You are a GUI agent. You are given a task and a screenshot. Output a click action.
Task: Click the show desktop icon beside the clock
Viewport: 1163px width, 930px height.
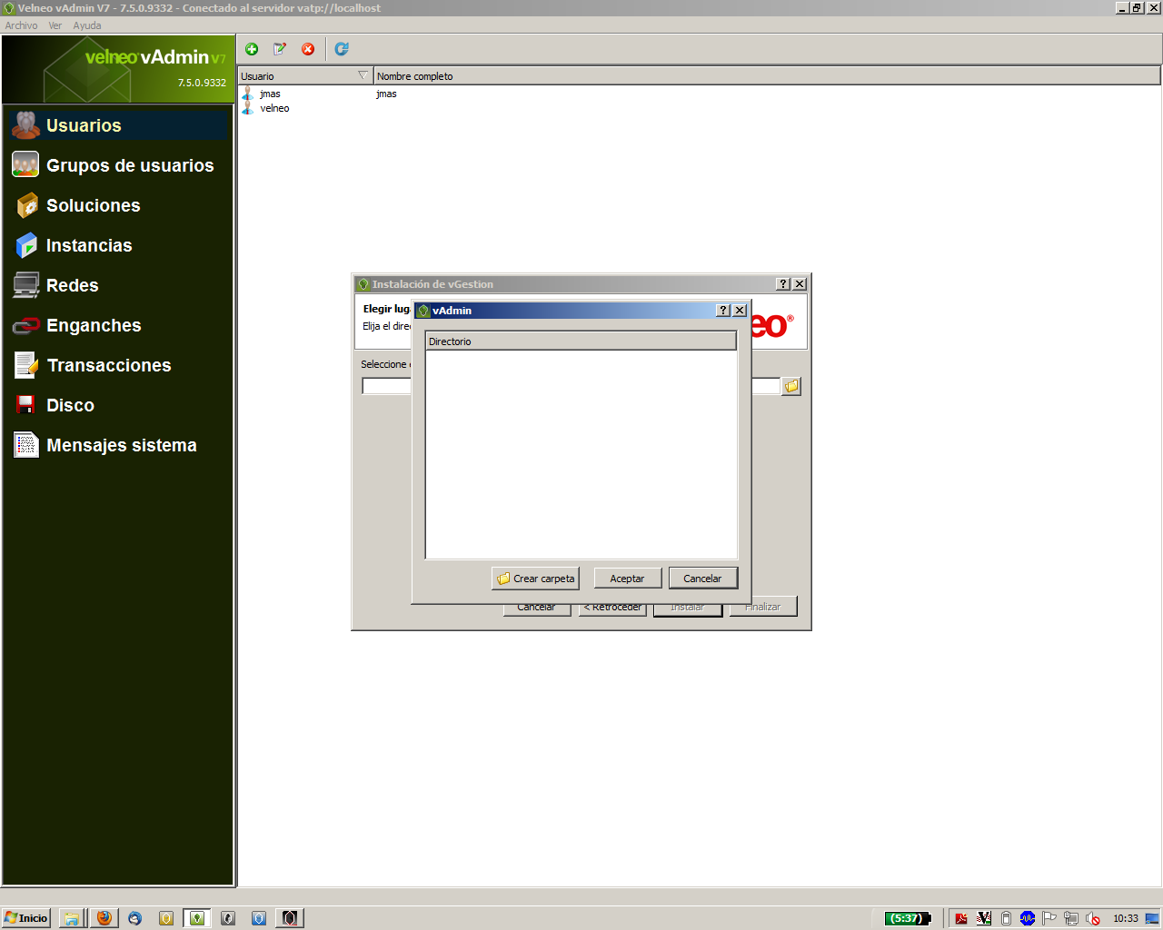(1152, 918)
